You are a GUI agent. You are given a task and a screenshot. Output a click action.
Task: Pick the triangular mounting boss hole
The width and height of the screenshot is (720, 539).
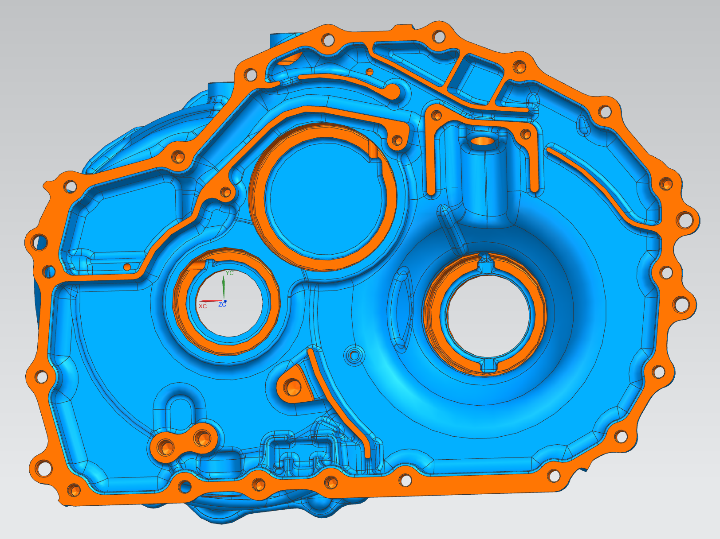point(292,388)
